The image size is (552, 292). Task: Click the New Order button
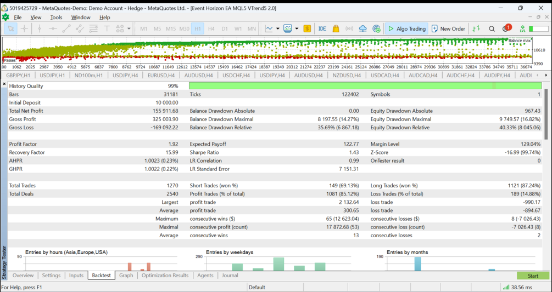[x=449, y=29]
